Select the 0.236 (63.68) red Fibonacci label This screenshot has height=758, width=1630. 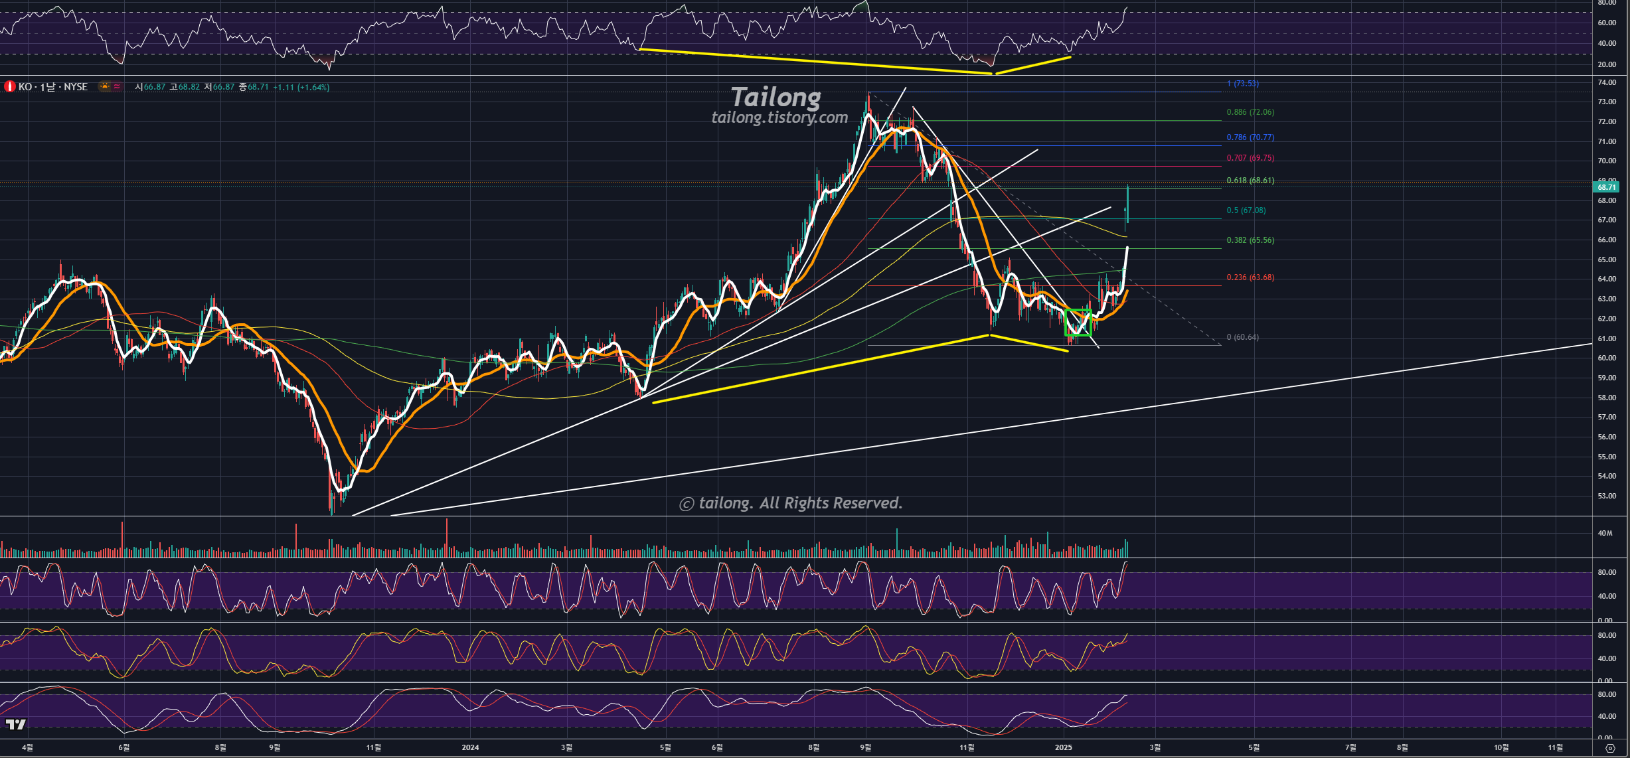pos(1250,277)
